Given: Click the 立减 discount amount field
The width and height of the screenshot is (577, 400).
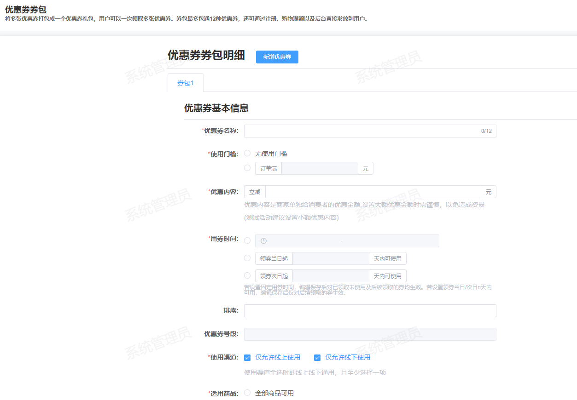Looking at the screenshot, I should click(x=373, y=192).
